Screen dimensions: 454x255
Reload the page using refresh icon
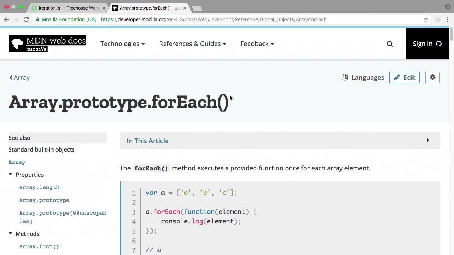tap(26, 19)
